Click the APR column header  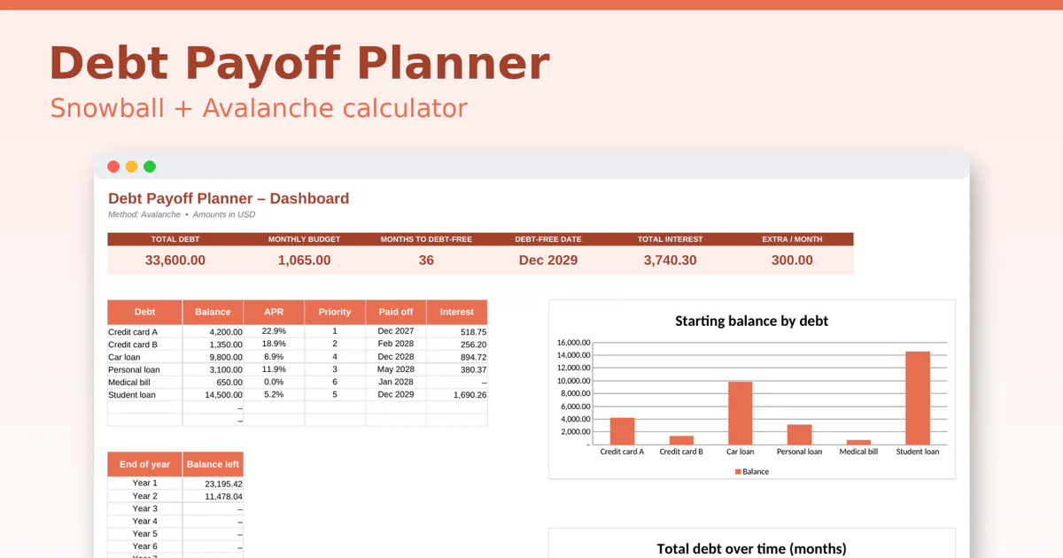click(x=274, y=313)
